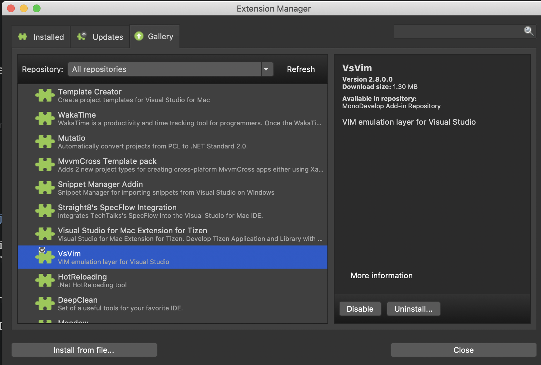Click the red window close button
This screenshot has height=365, width=541.
click(11, 8)
